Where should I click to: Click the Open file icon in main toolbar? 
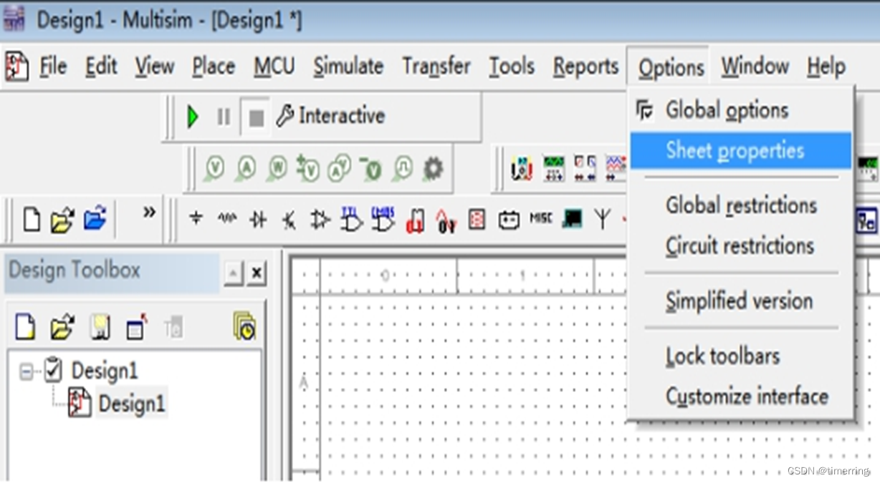[x=63, y=220]
